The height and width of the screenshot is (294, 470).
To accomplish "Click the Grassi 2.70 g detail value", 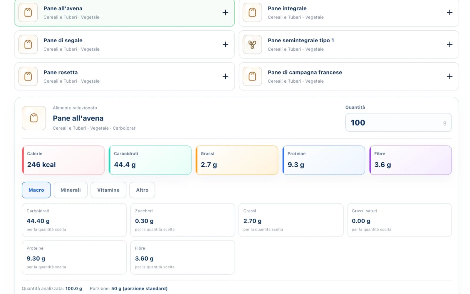I will coord(252,221).
